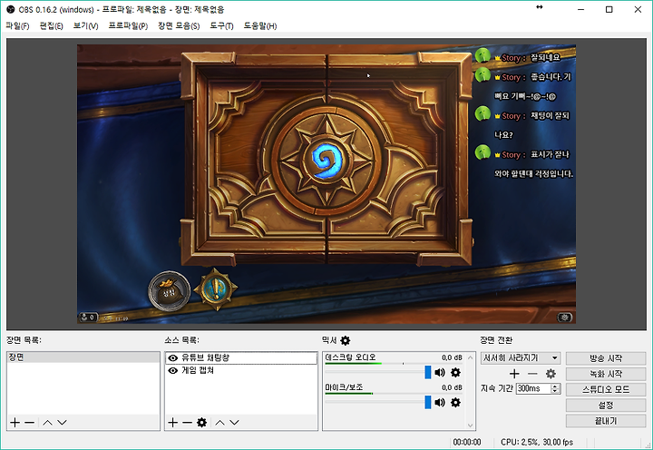Click the mixer scrollbar down arrow

pyautogui.click(x=471, y=426)
